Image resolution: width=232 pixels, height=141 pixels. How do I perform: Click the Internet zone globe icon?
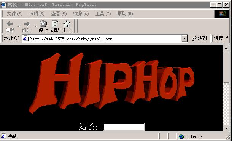pyautogui.click(x=181, y=136)
